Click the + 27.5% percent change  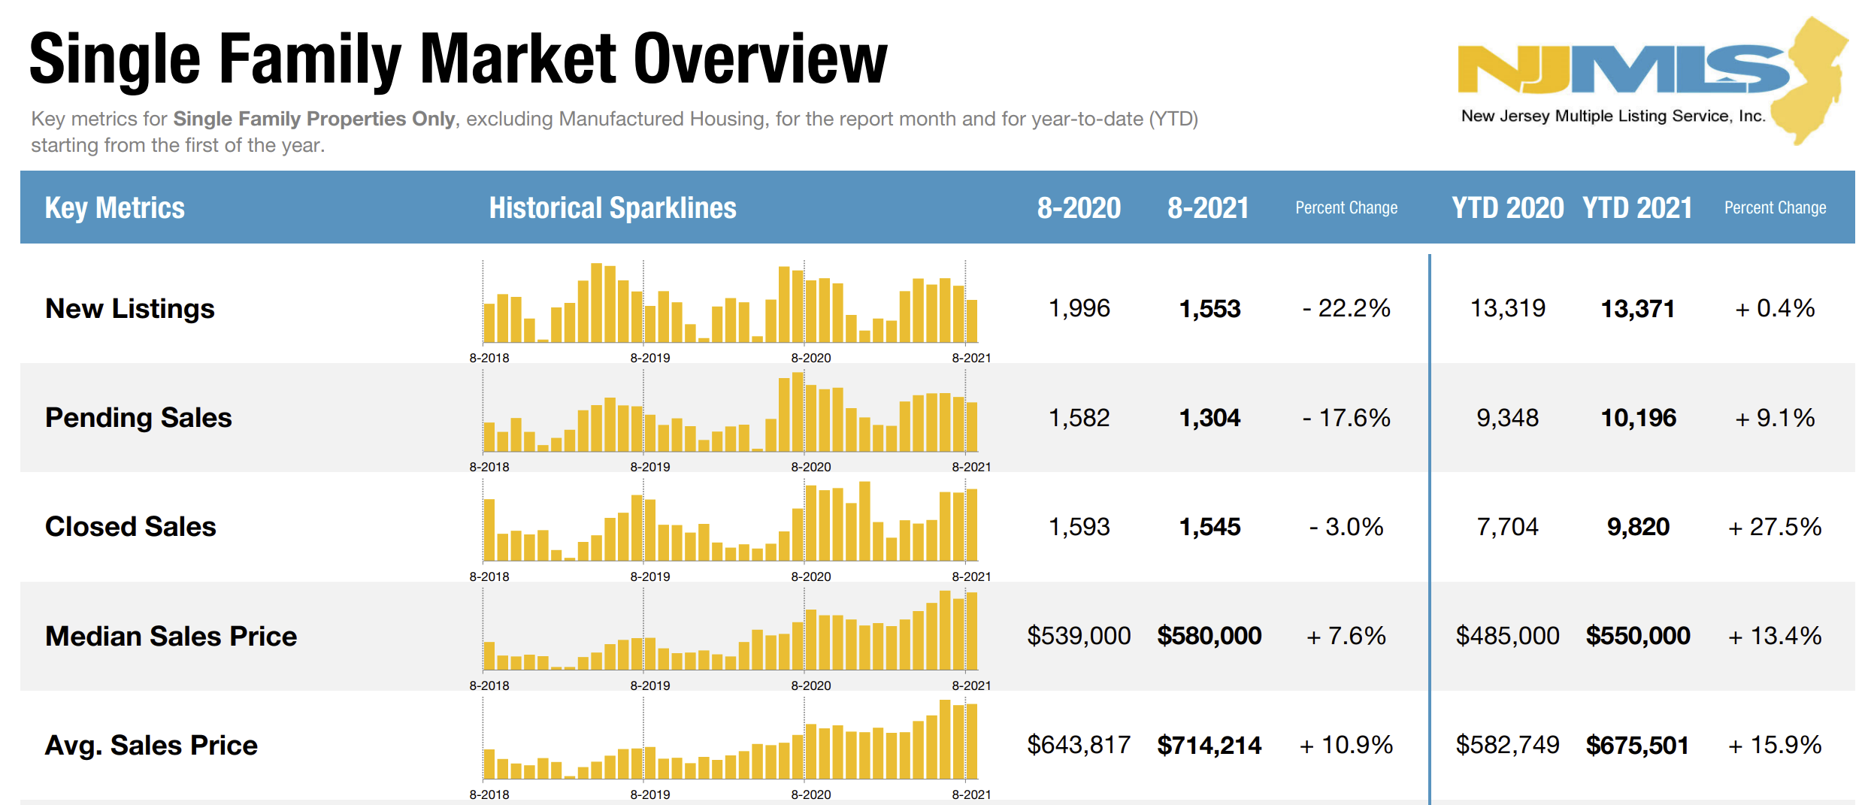point(1775,526)
